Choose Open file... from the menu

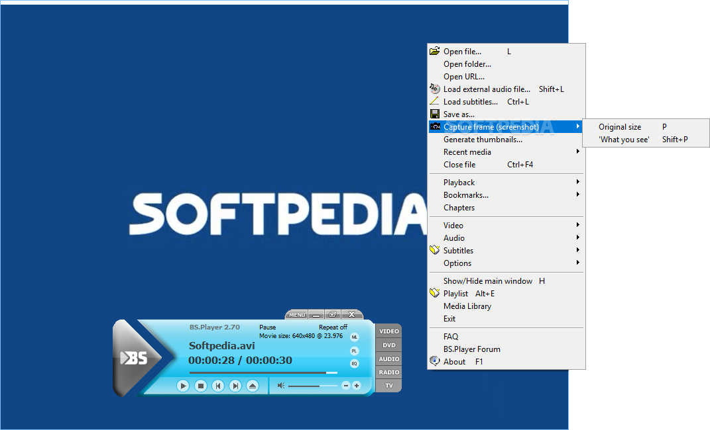tap(506, 52)
